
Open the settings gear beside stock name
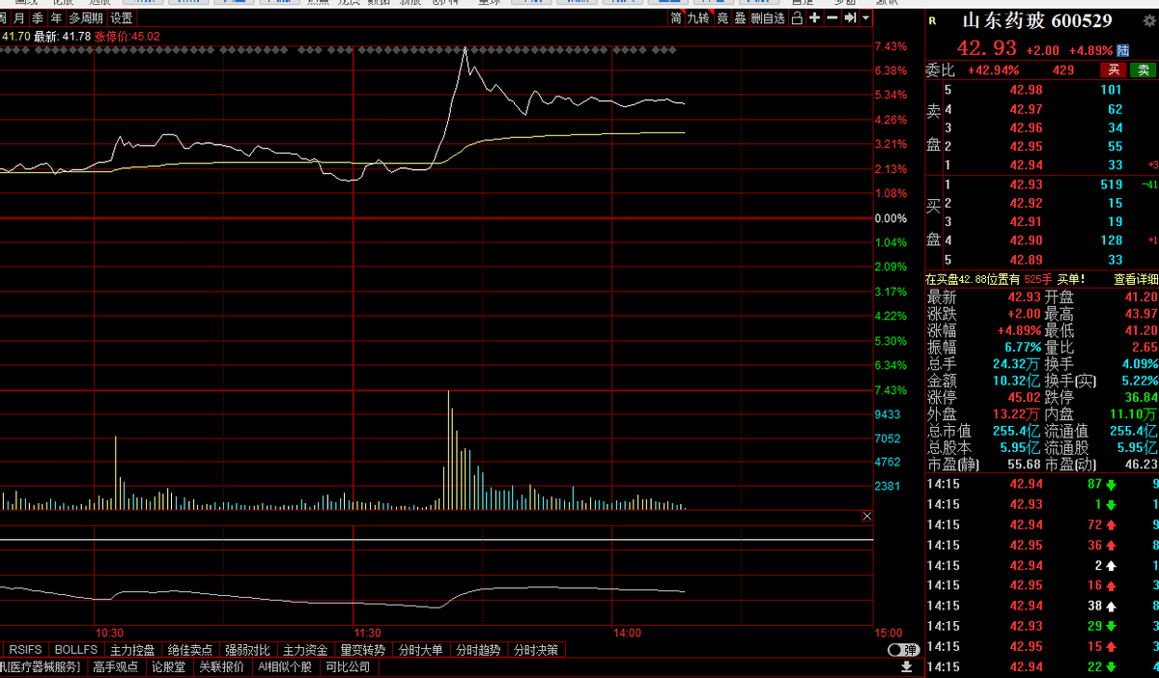point(1148,21)
